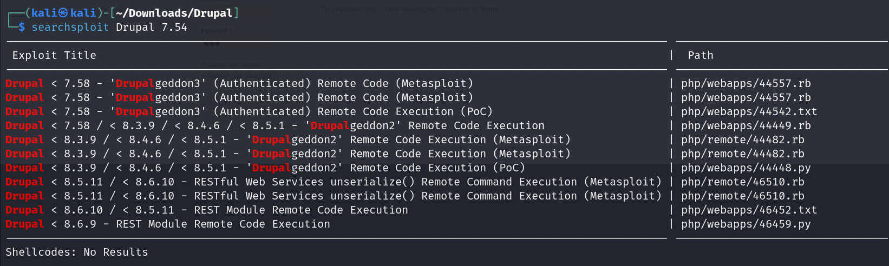Click the php/webapps/46452.txt path
The image size is (889, 266).
pyautogui.click(x=749, y=210)
